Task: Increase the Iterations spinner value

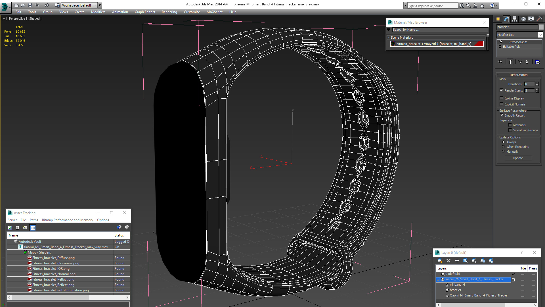Action: 537,83
